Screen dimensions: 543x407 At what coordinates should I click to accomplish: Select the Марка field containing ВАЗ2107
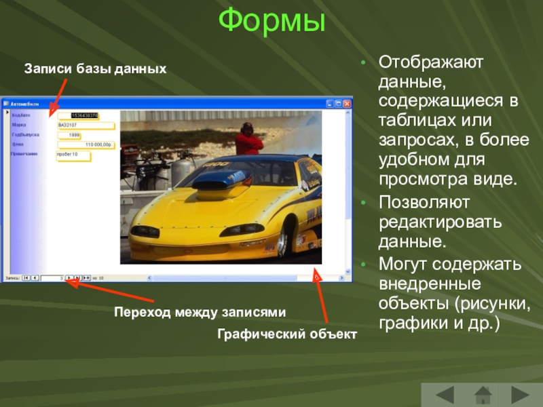pyautogui.click(x=86, y=125)
